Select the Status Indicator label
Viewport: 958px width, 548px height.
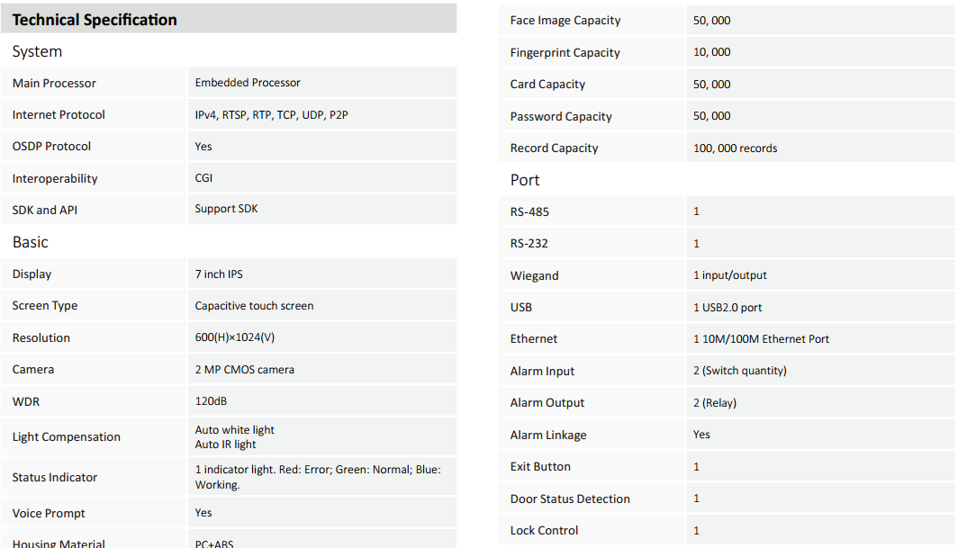pyautogui.click(x=55, y=477)
